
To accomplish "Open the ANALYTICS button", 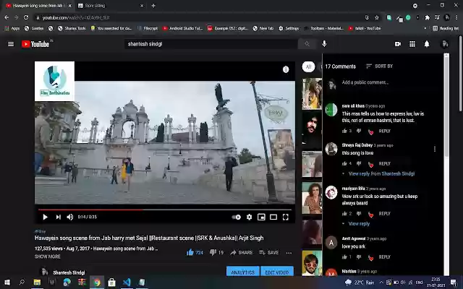I will tap(243, 272).
